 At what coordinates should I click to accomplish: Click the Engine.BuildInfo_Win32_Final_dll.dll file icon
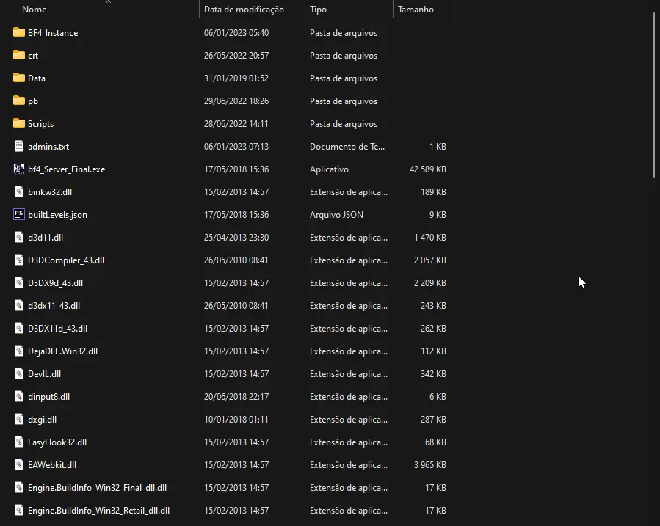tap(19, 487)
